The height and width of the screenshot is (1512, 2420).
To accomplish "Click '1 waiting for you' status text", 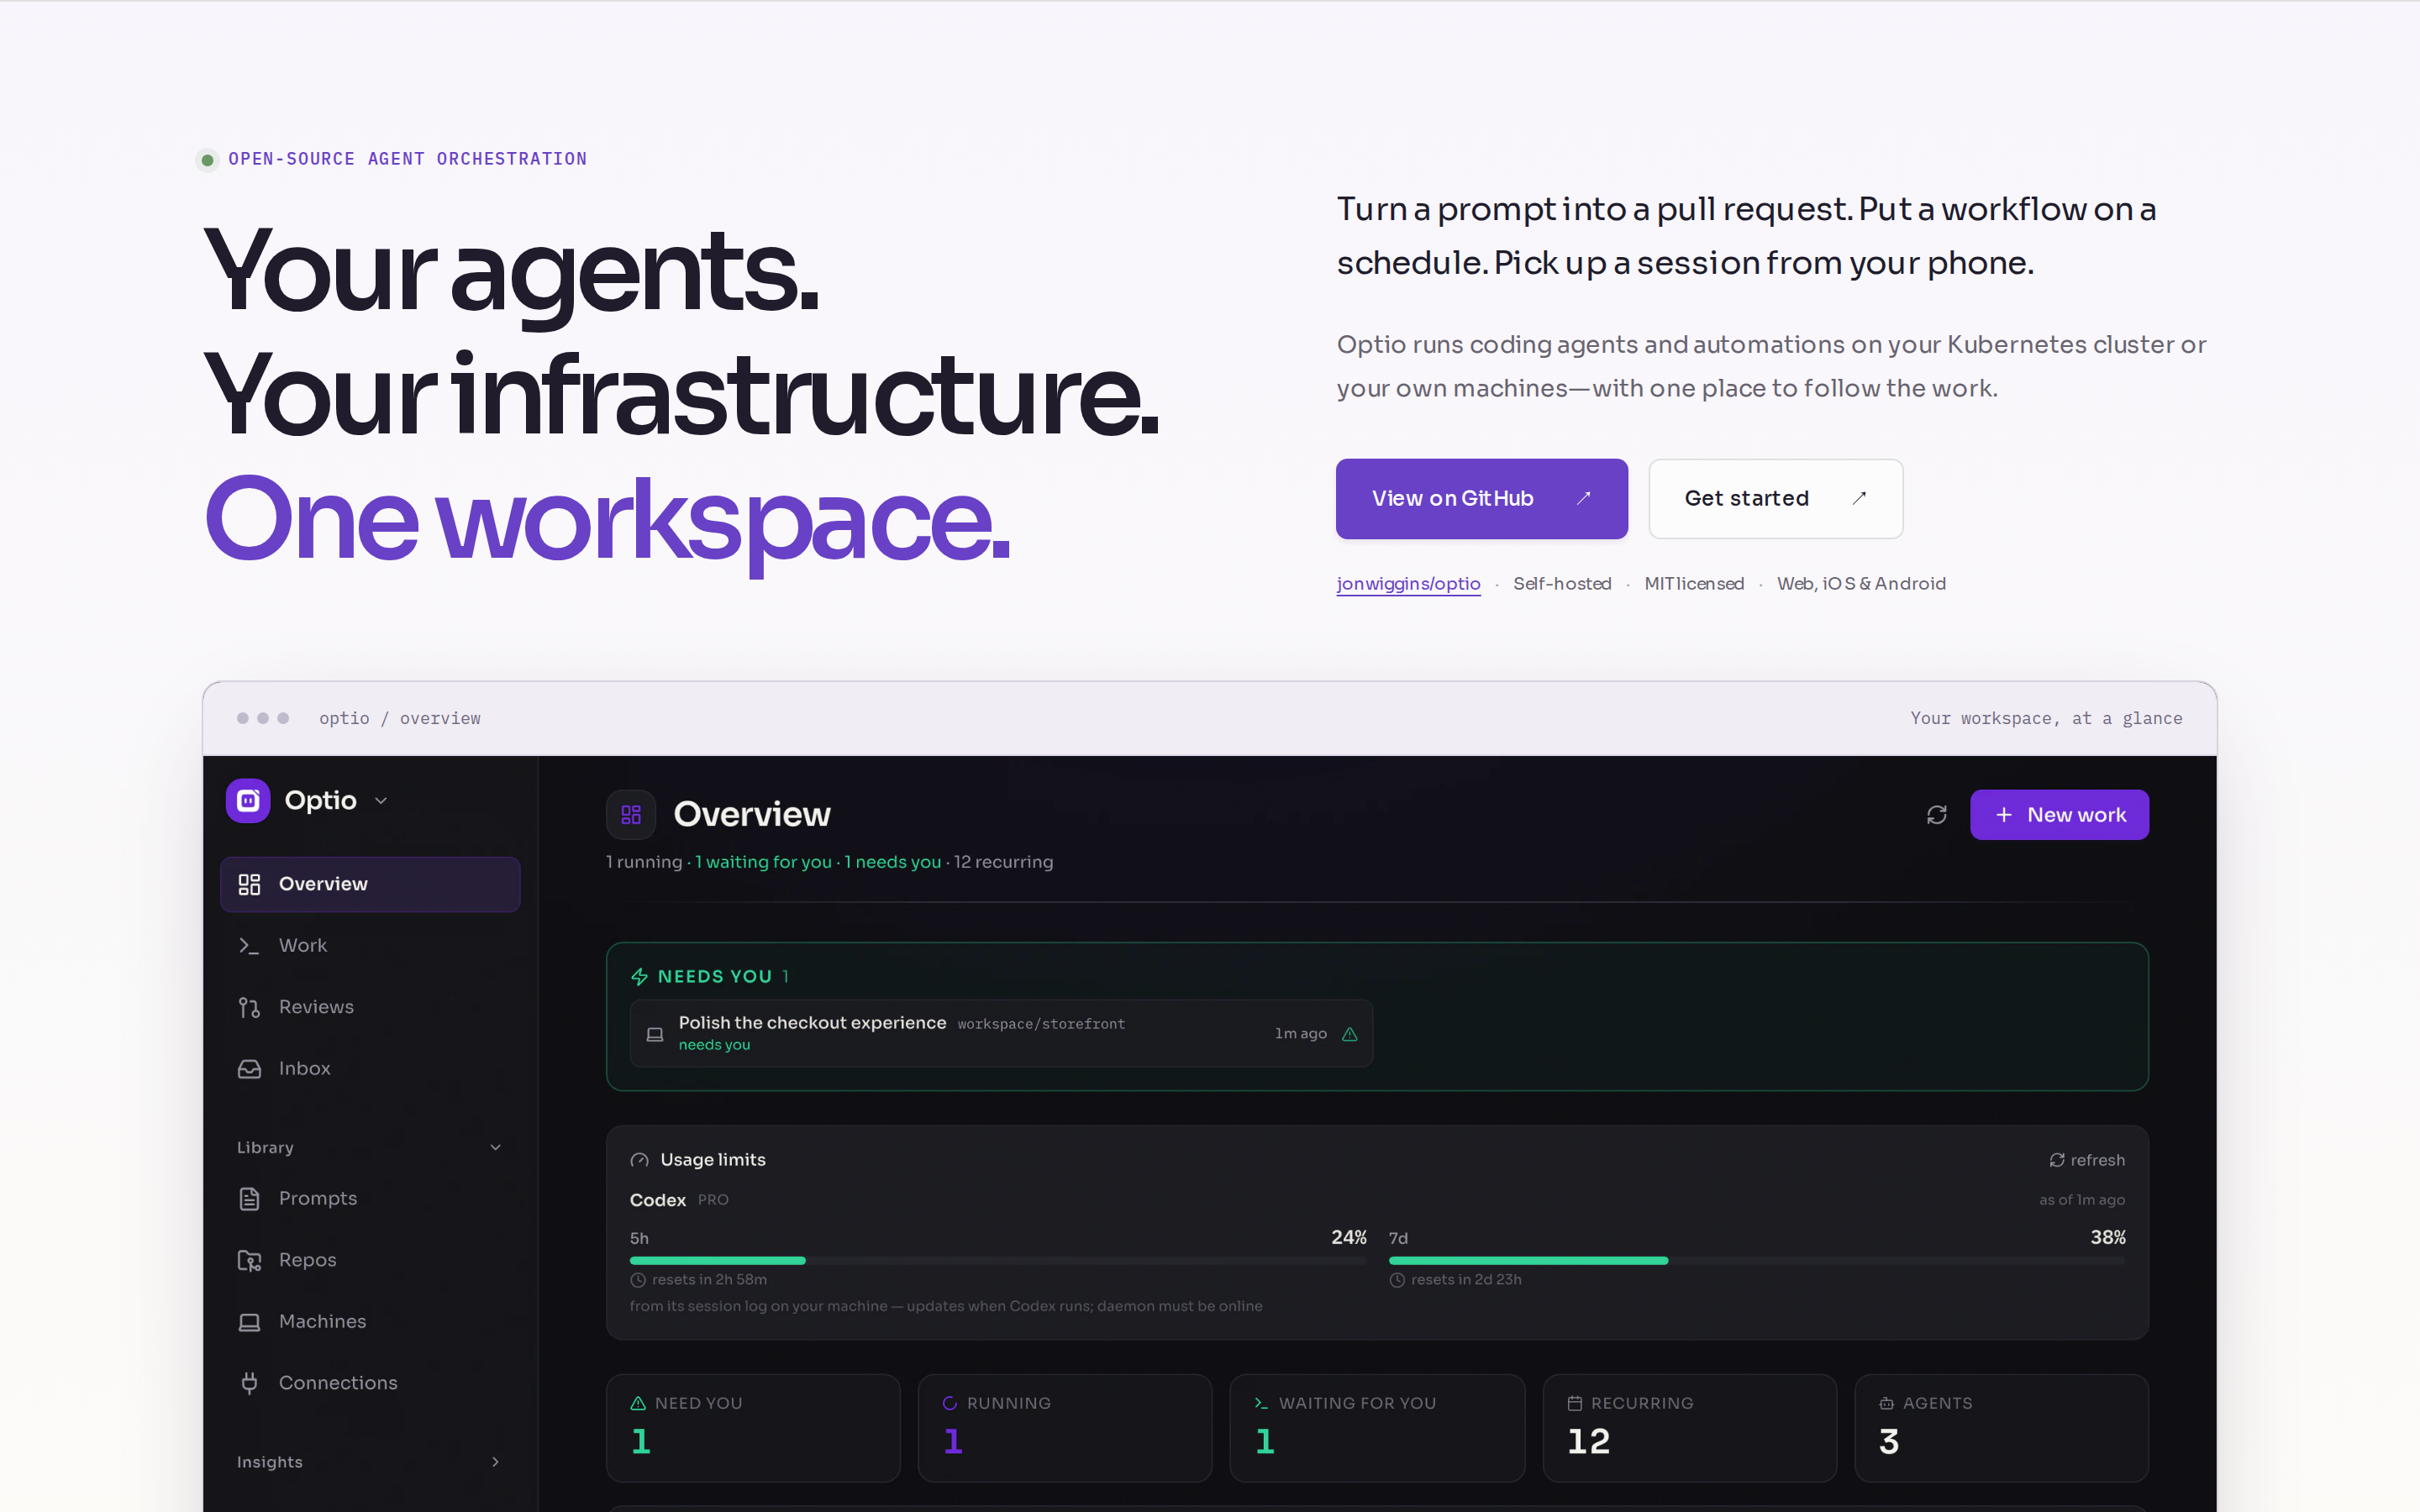I will point(763,862).
